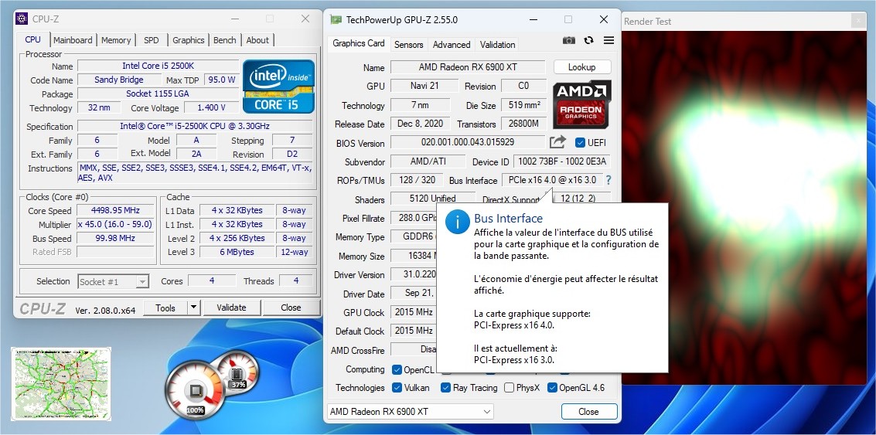
Task: Open the SPD tab
Action: point(152,40)
